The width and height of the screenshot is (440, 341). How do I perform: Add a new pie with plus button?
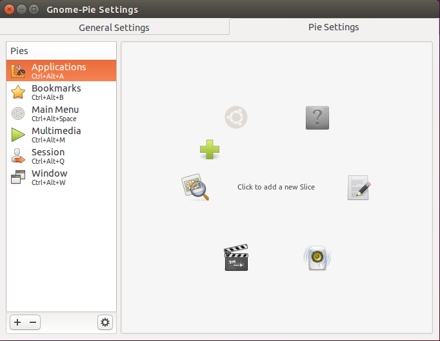17,322
